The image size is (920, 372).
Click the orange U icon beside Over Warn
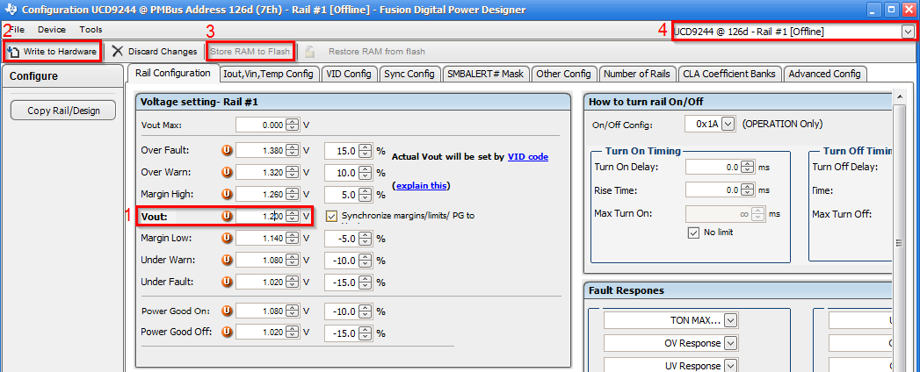tap(227, 172)
